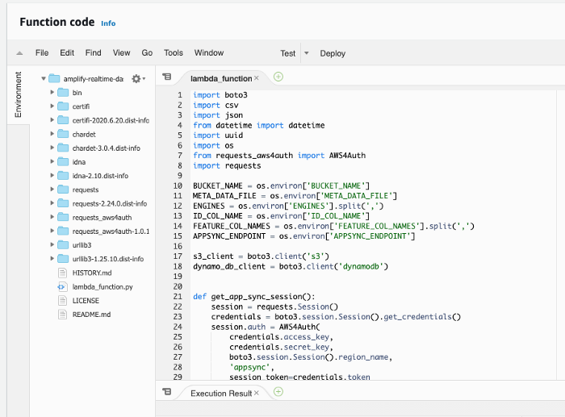Click the Deploy button
Image resolution: width=565 pixels, height=417 pixels.
[x=333, y=53]
